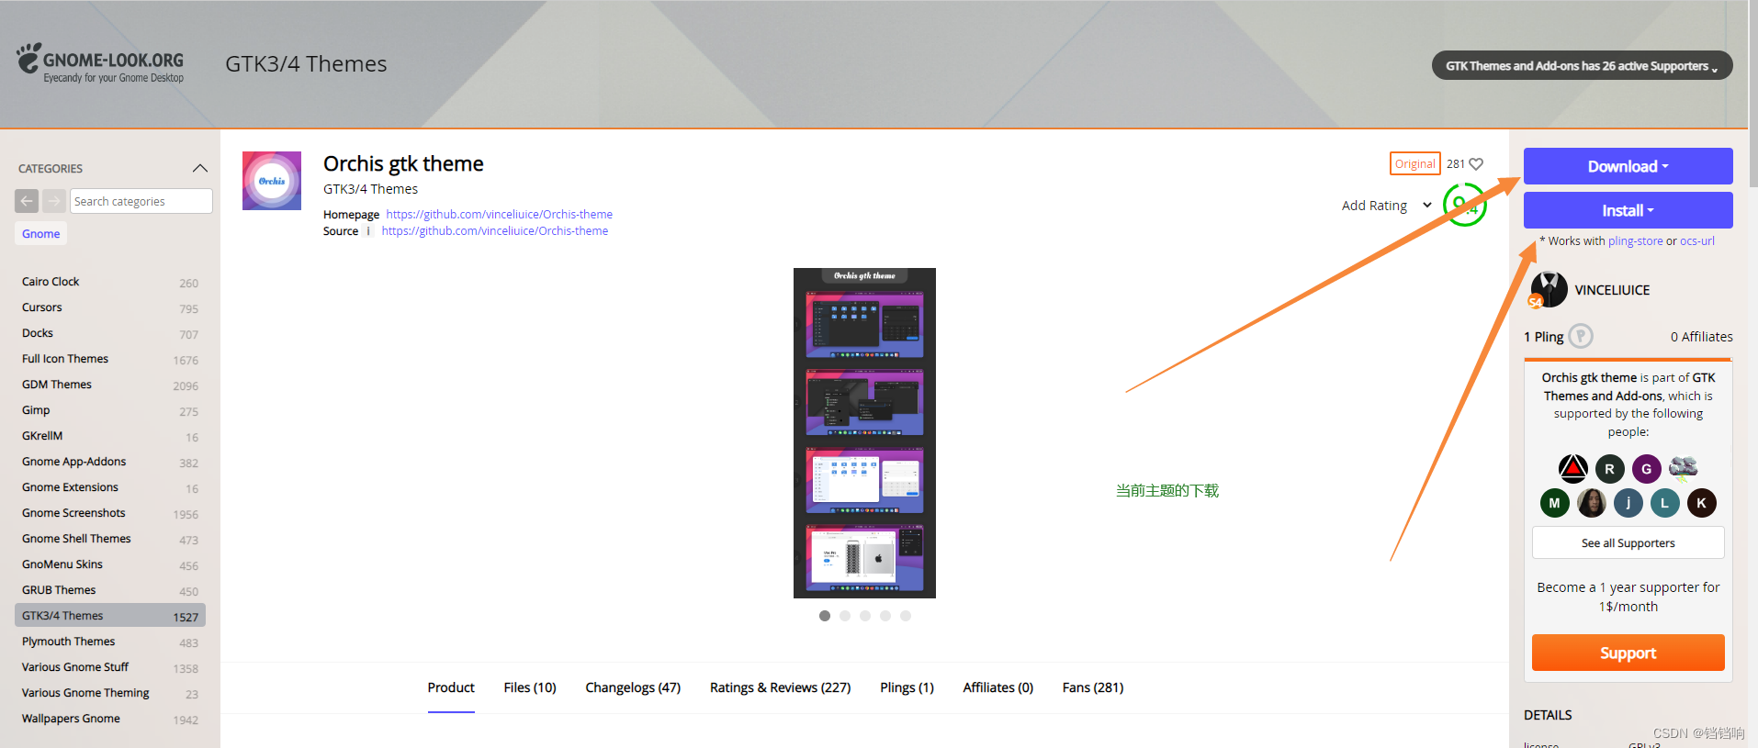The image size is (1758, 748).
Task: Click supporter avatar labeled K
Action: click(x=1701, y=503)
